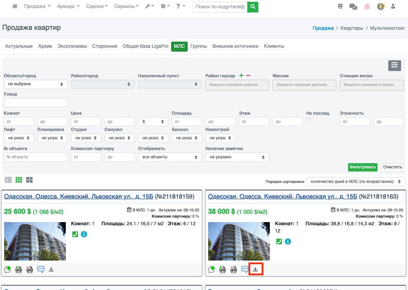This screenshot has width=408, height=290.
Task: Click the green search magnifier button
Action: click(253, 7)
